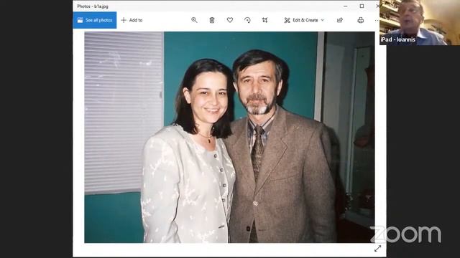Click See all photos button
This screenshot has width=460, height=258.
click(94, 20)
